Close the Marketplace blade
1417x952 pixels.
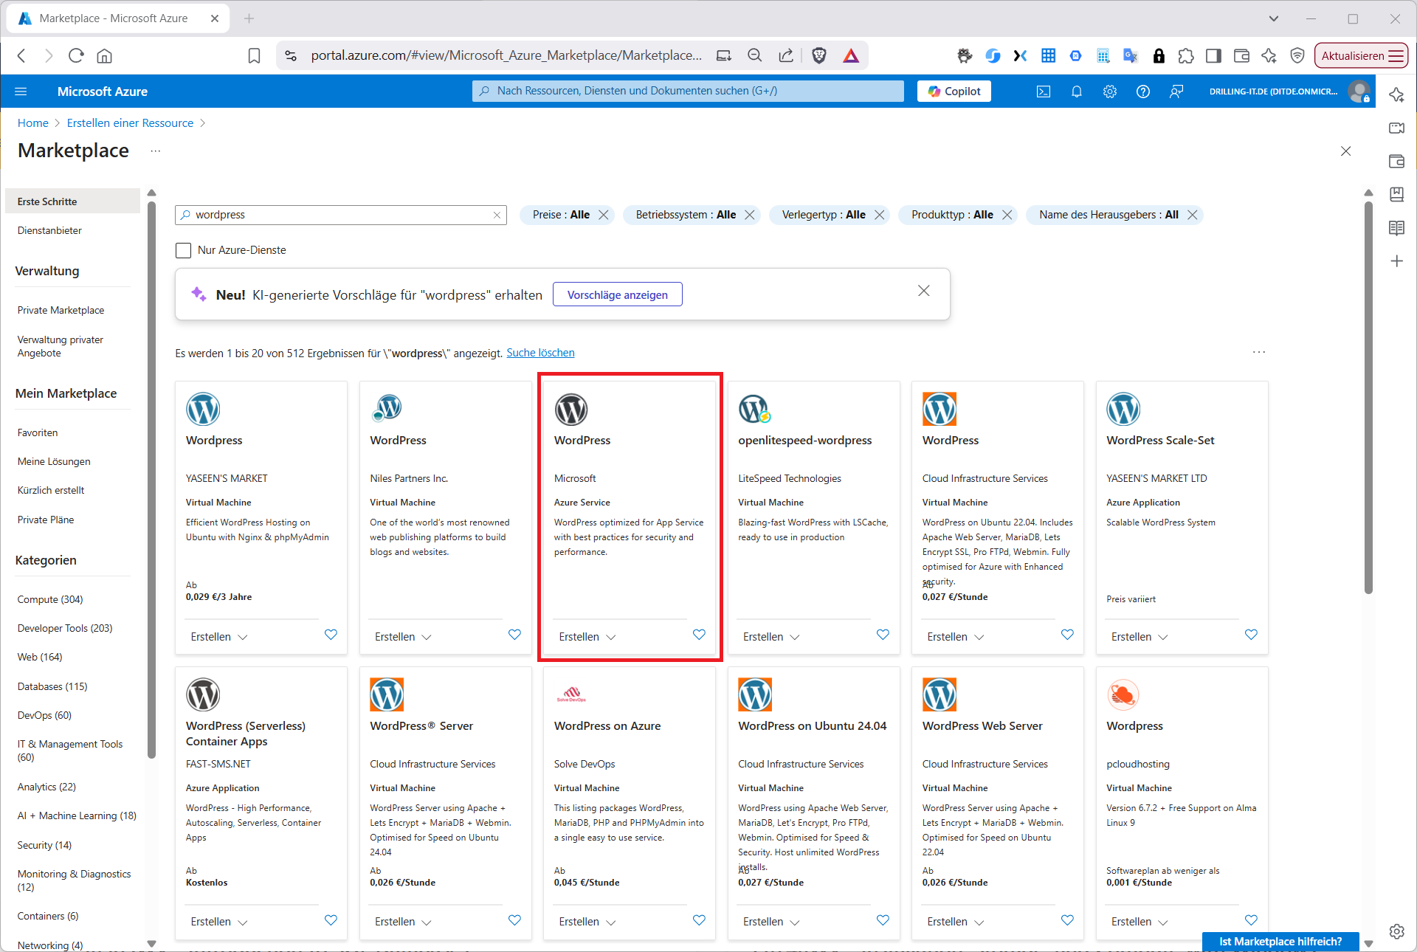(x=1345, y=151)
